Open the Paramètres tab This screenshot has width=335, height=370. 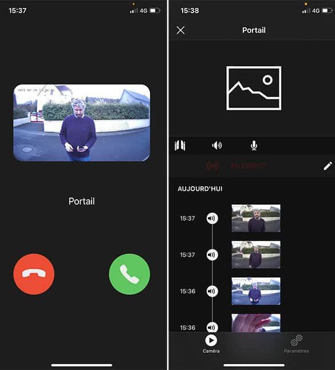coord(296,344)
